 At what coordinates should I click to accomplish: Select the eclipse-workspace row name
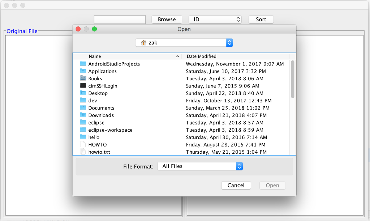tap(111, 130)
